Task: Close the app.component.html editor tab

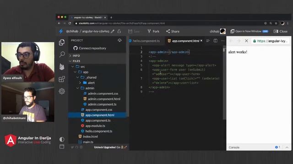Action: tap(201, 41)
